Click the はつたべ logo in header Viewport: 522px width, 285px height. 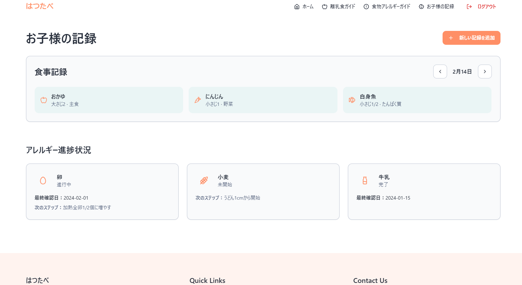[40, 6]
